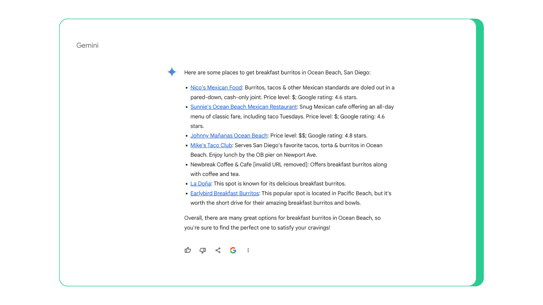
Task: Click the share response icon
Action: [x=218, y=250]
